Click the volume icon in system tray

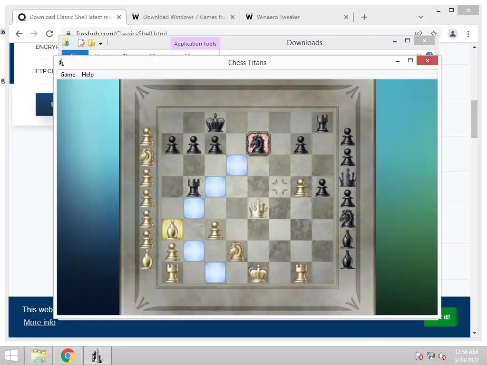pyautogui.click(x=442, y=356)
